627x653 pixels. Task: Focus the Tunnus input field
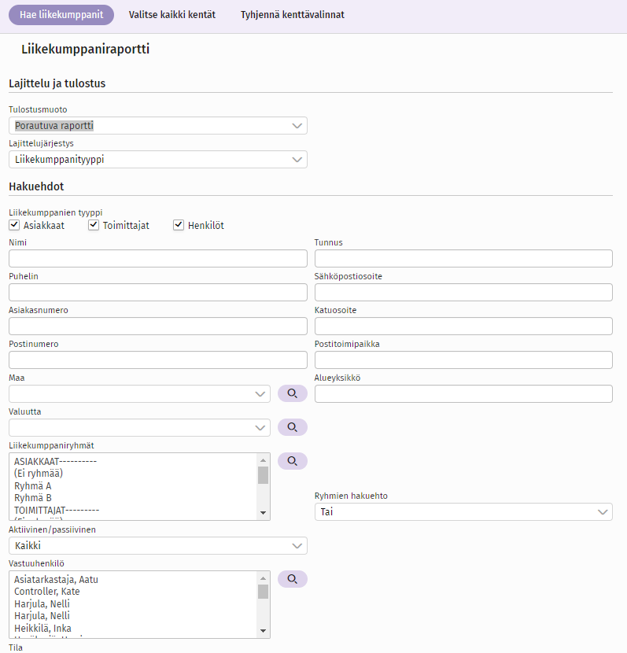click(x=463, y=258)
